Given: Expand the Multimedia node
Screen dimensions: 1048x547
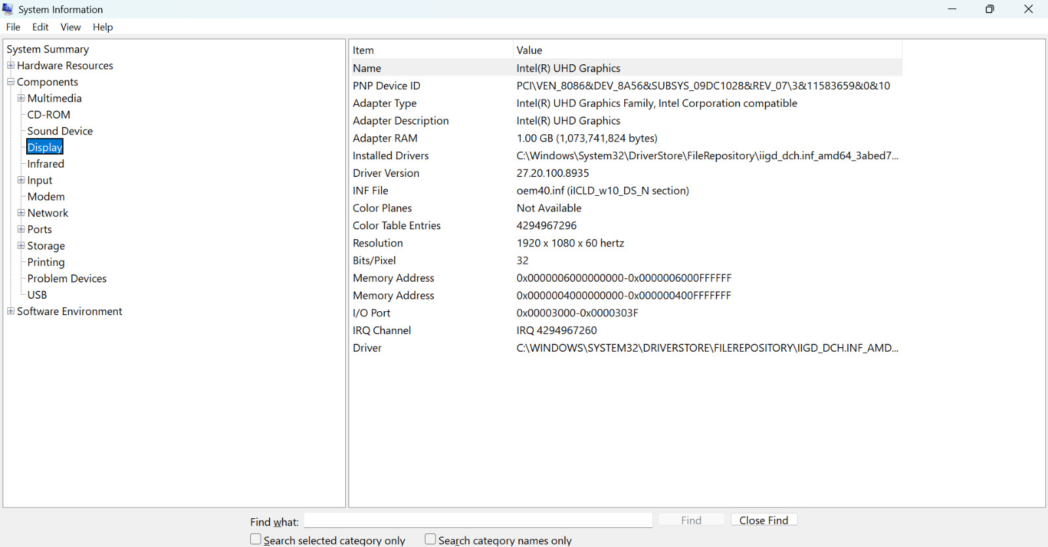Looking at the screenshot, I should coord(21,98).
